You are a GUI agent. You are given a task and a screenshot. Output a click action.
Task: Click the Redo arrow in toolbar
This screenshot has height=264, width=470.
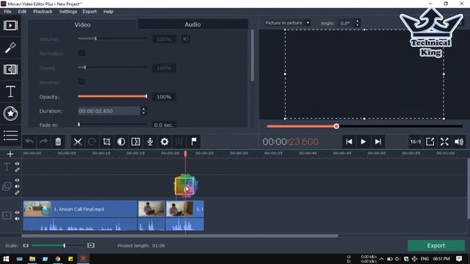coord(44,142)
